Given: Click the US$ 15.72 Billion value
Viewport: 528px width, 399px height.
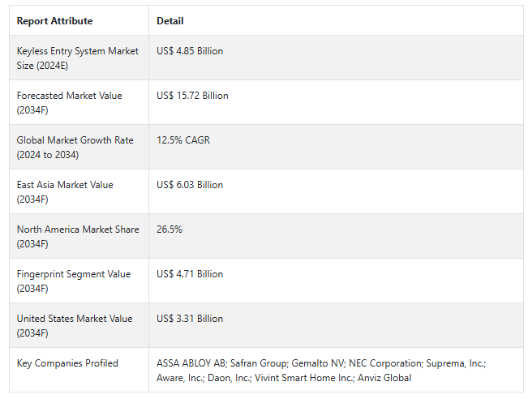Looking at the screenshot, I should (x=192, y=96).
